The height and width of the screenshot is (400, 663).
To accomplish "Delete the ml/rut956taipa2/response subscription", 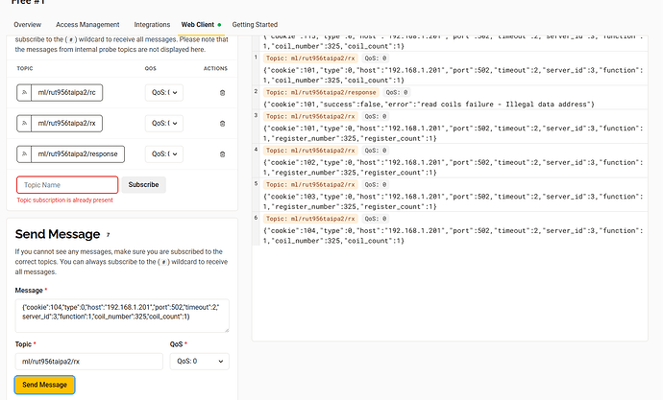I will [223, 153].
